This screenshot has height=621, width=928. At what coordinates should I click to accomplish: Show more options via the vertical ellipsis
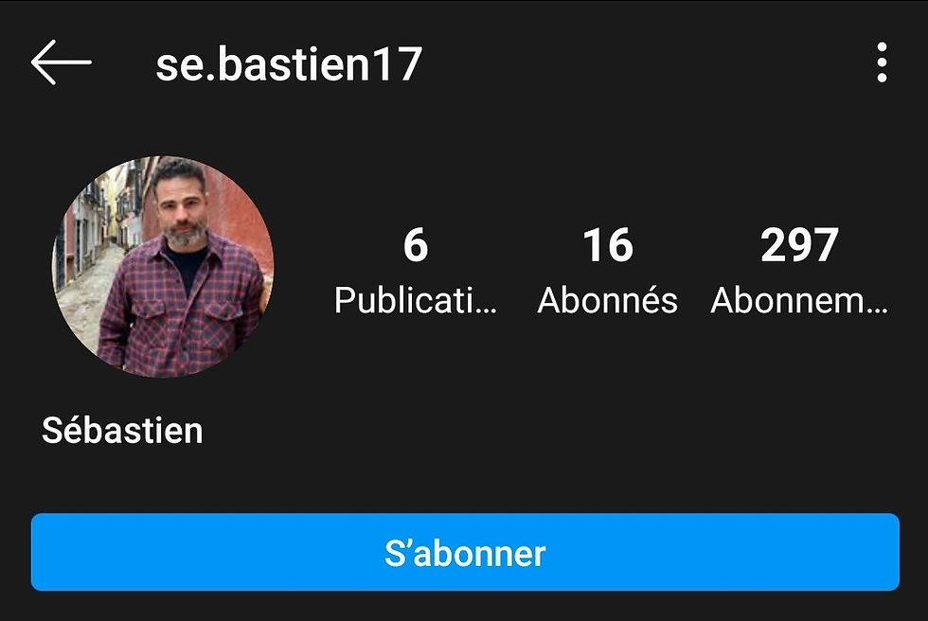[882, 62]
